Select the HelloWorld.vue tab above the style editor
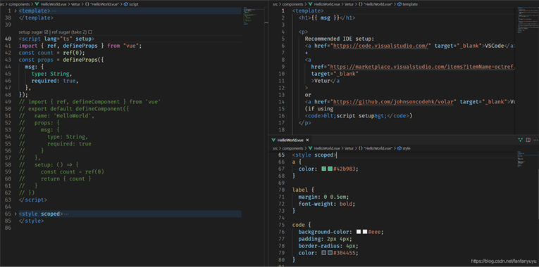The height and width of the screenshot is (267, 539). pyautogui.click(x=291, y=140)
